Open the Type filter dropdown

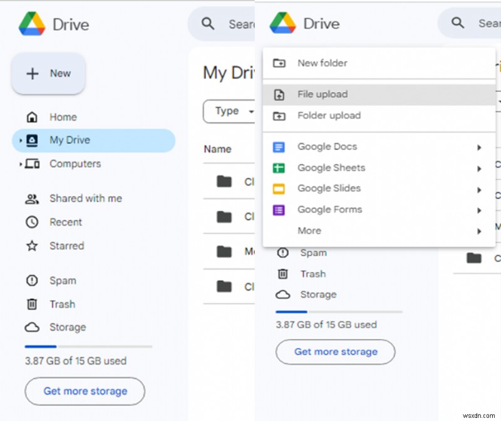coord(229,112)
